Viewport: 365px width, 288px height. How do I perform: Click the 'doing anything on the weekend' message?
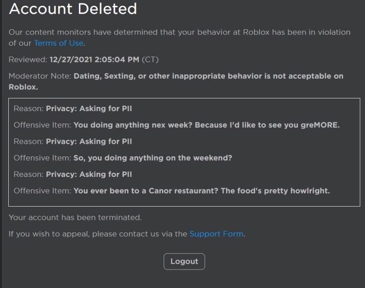point(153,158)
